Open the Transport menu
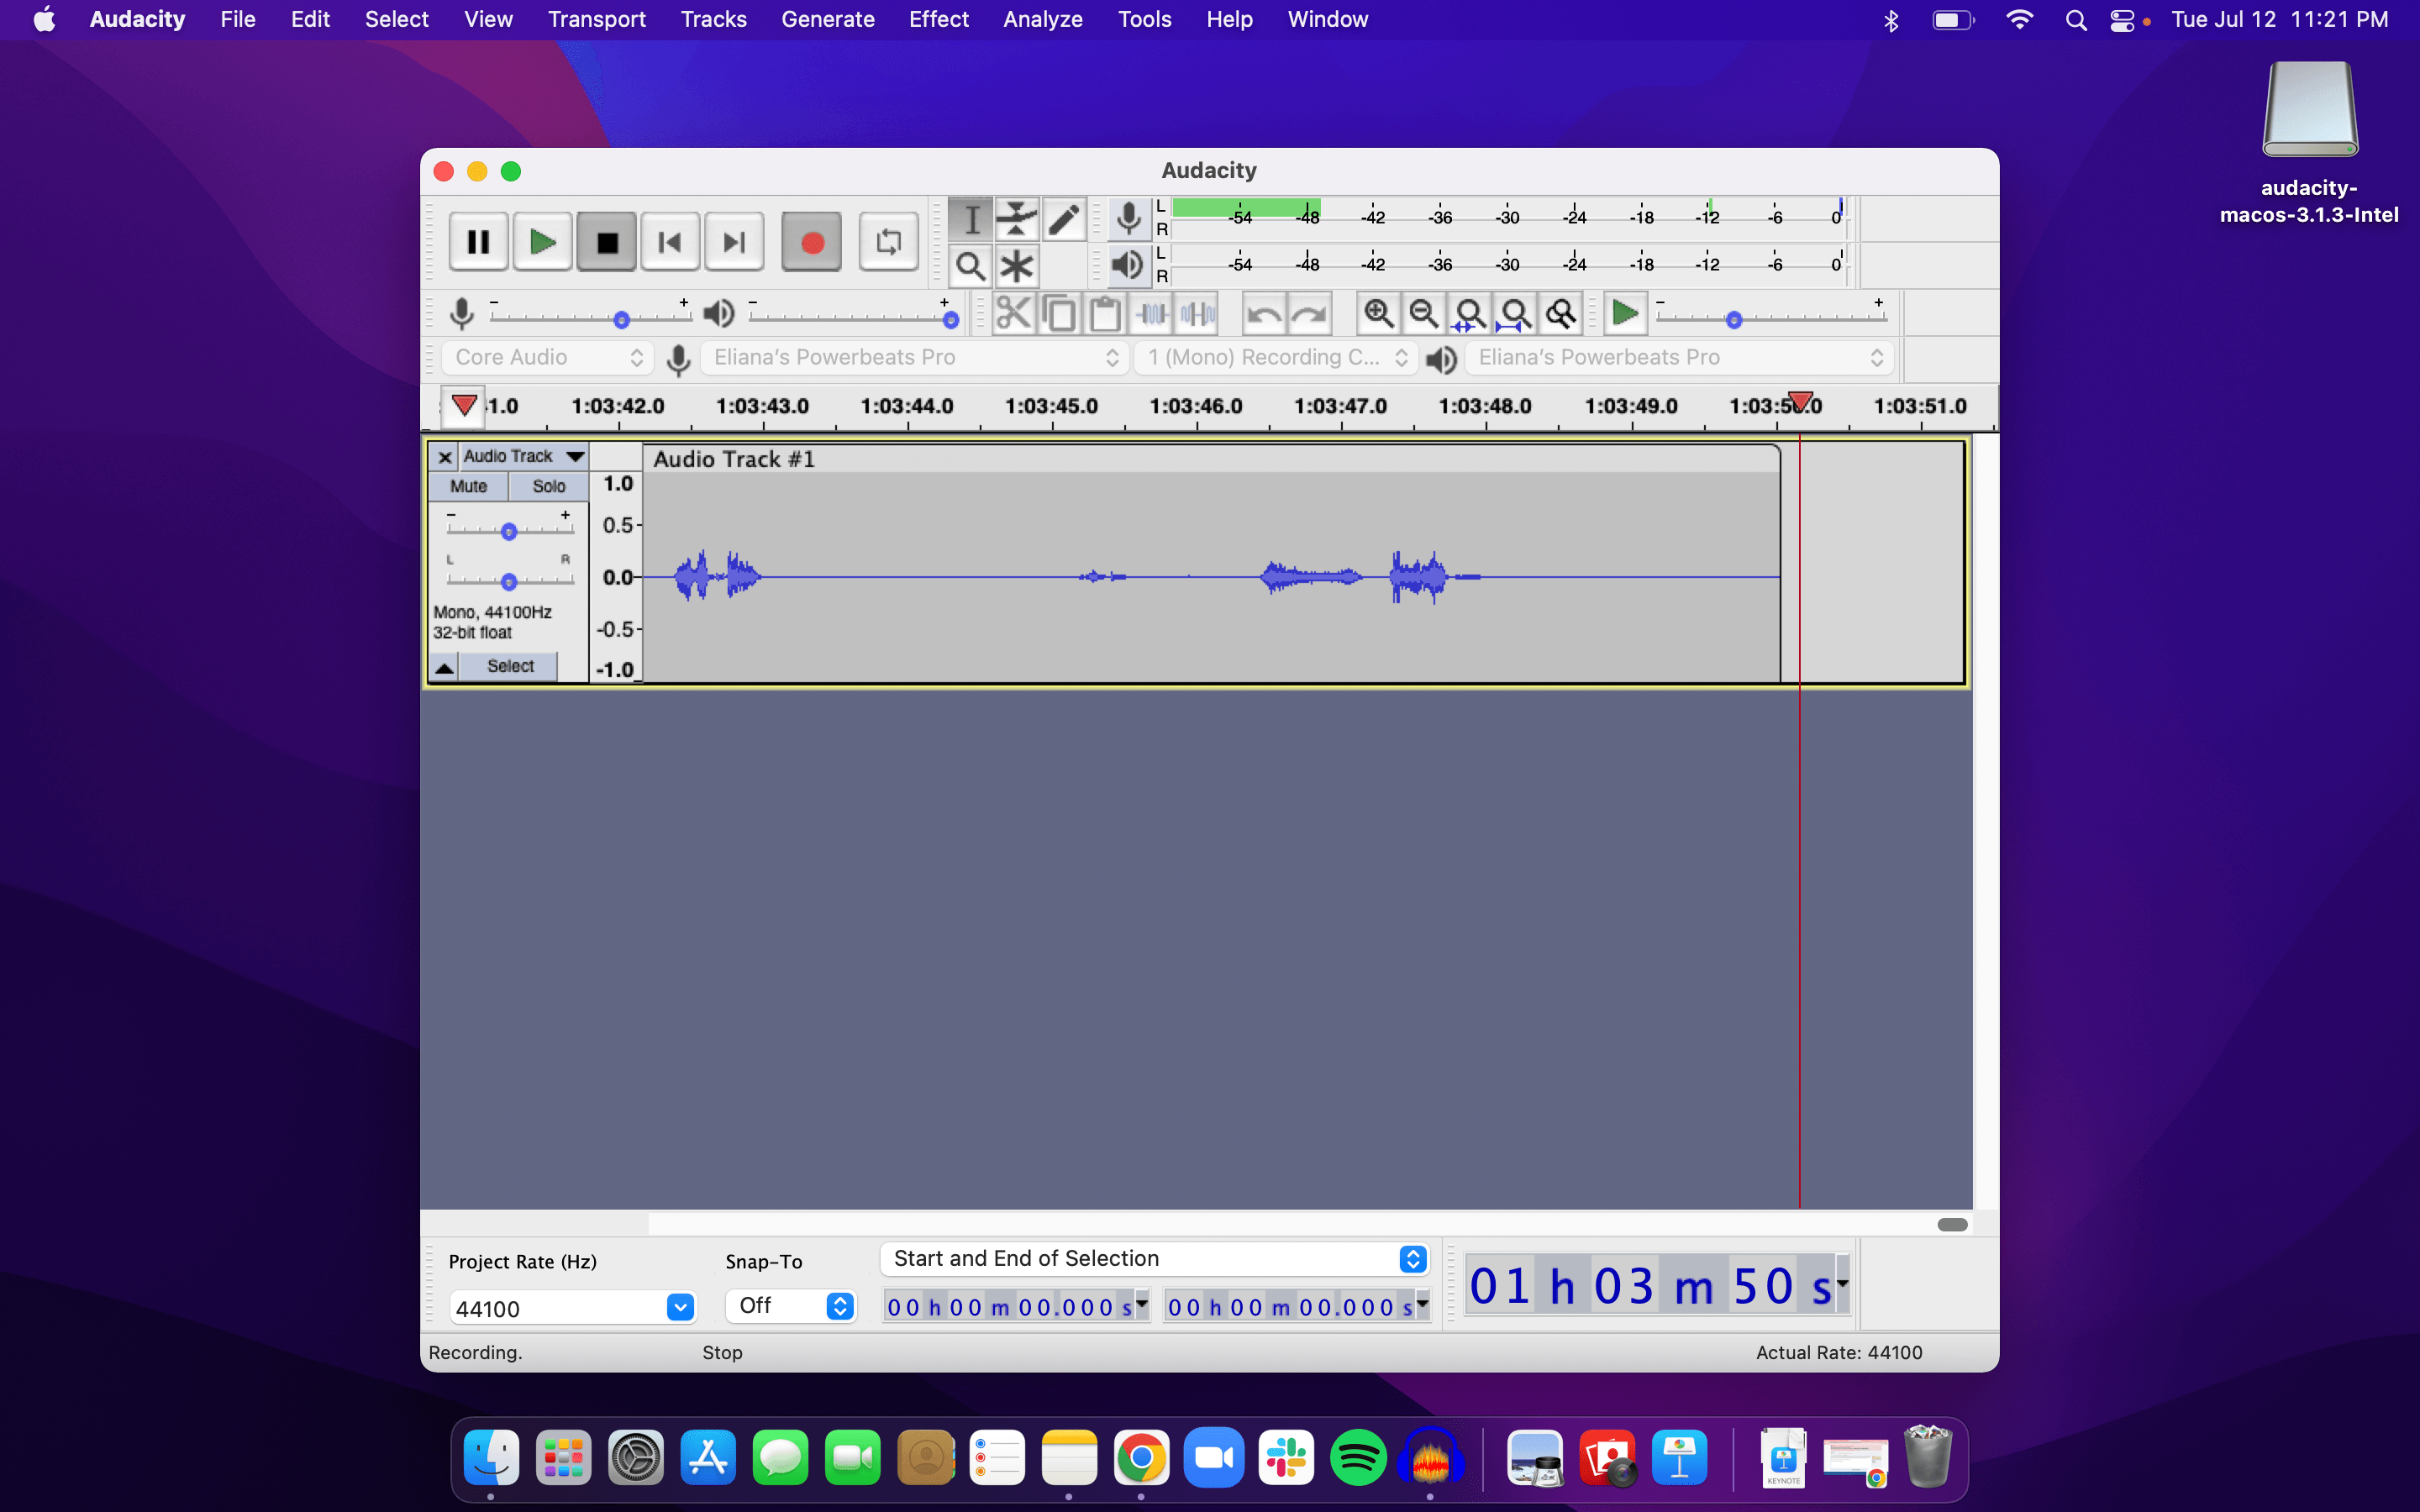Screen dimensions: 2420x1512 click(x=596, y=19)
